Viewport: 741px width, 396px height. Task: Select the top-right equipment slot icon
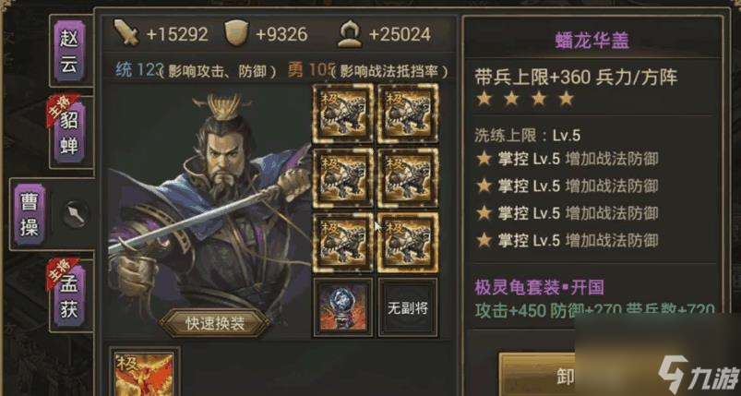[x=408, y=114]
